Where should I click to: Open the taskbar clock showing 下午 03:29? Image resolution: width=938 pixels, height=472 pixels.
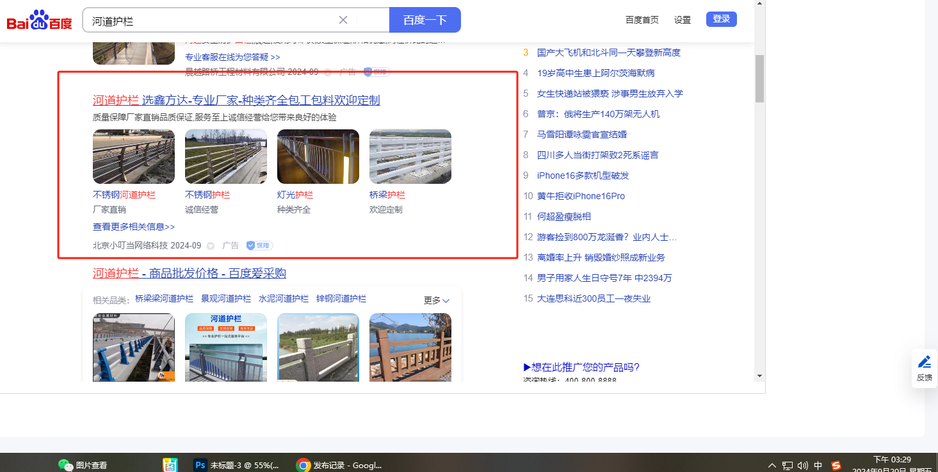(892, 465)
